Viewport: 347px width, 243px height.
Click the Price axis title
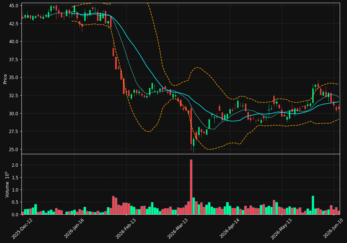coord(5,79)
